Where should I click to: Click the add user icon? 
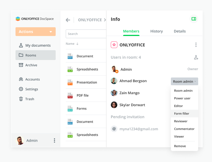196,57
